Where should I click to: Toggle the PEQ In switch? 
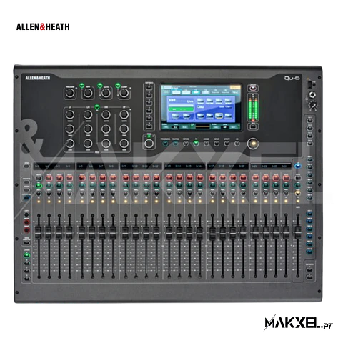point(97,107)
